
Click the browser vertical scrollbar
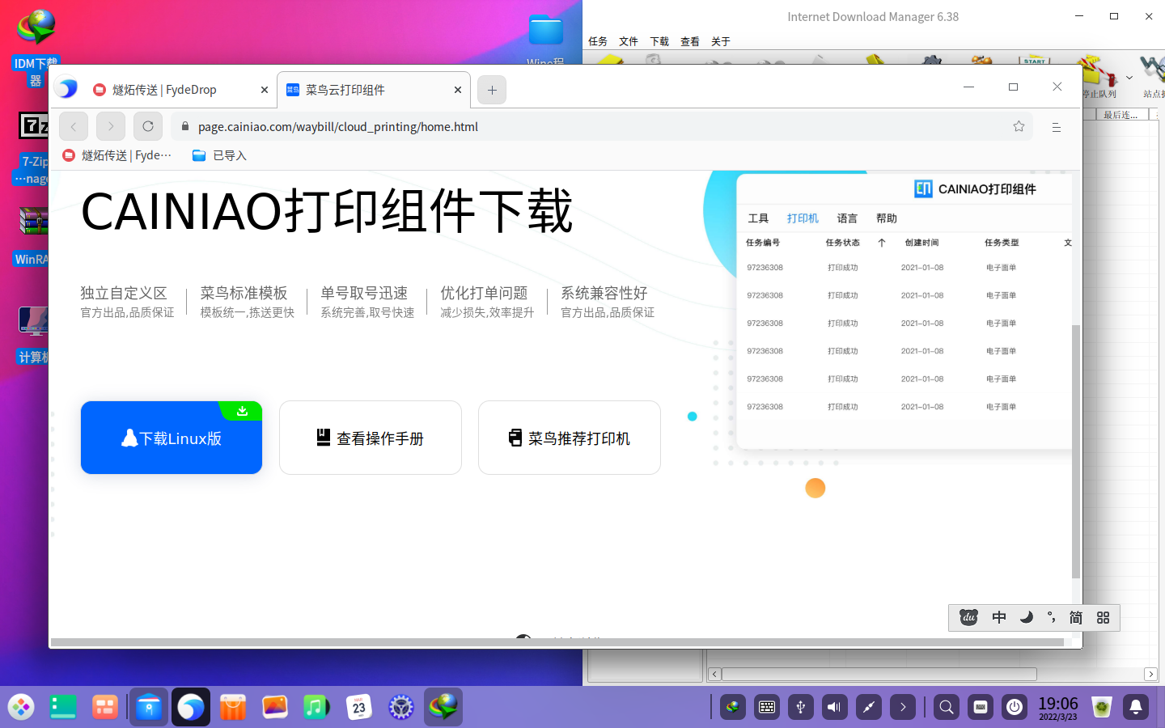[1076, 451]
